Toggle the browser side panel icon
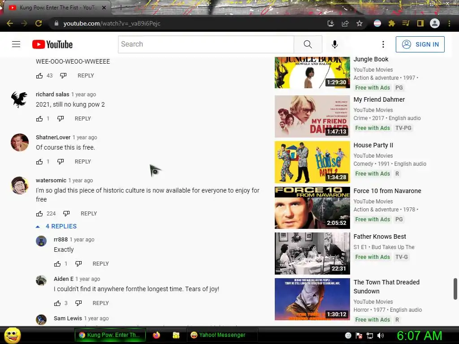This screenshot has height=344, width=459. point(420,23)
